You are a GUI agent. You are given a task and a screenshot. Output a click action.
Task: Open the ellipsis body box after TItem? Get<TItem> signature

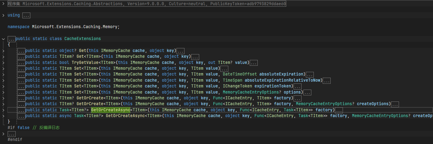195,57
